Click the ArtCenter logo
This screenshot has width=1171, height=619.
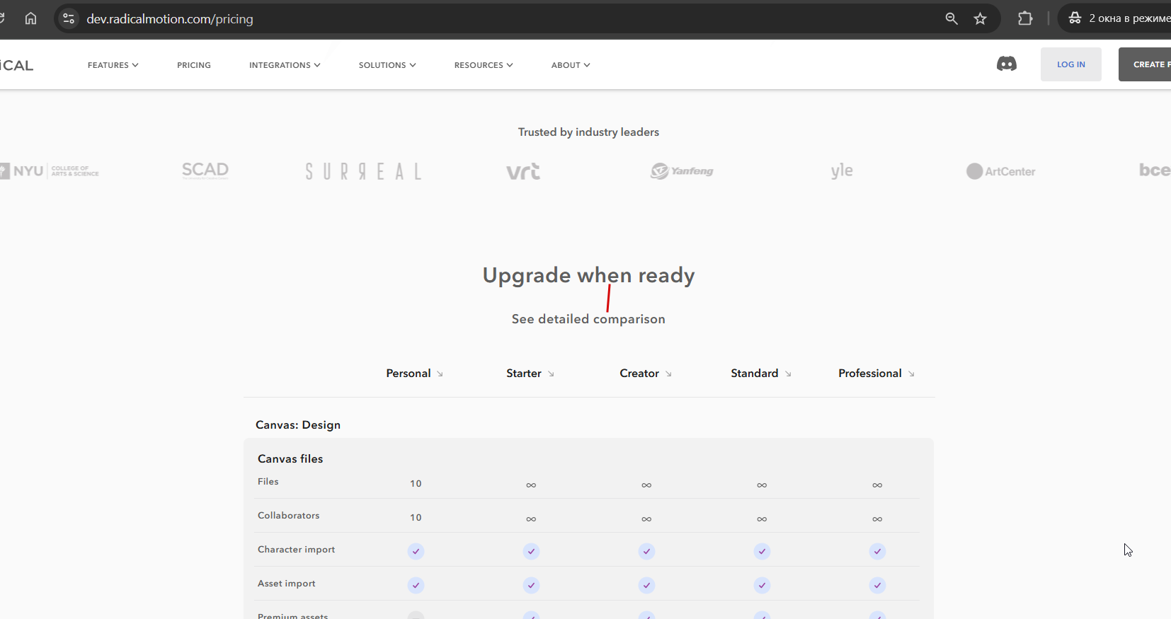(x=1000, y=171)
